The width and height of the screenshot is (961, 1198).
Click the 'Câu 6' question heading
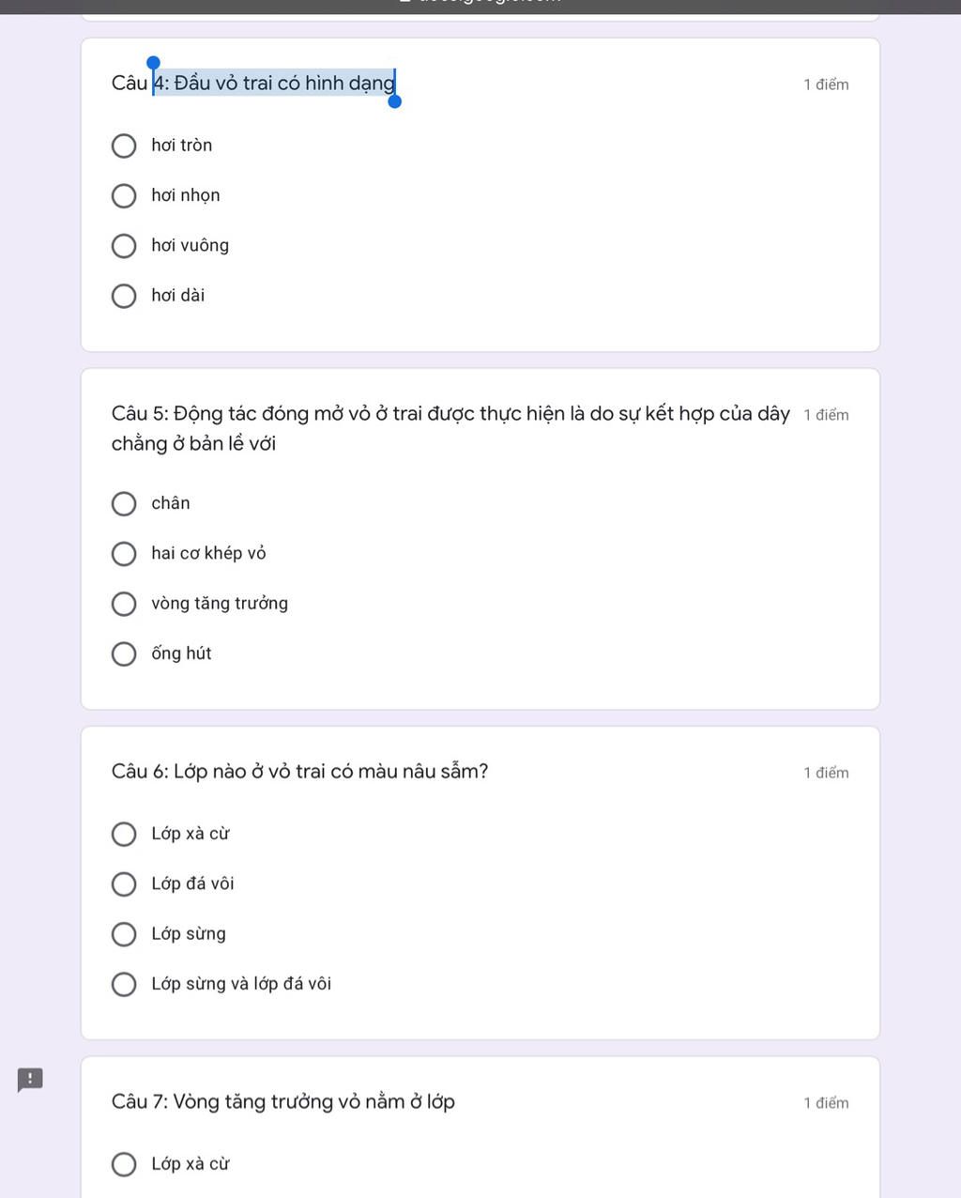tap(299, 772)
